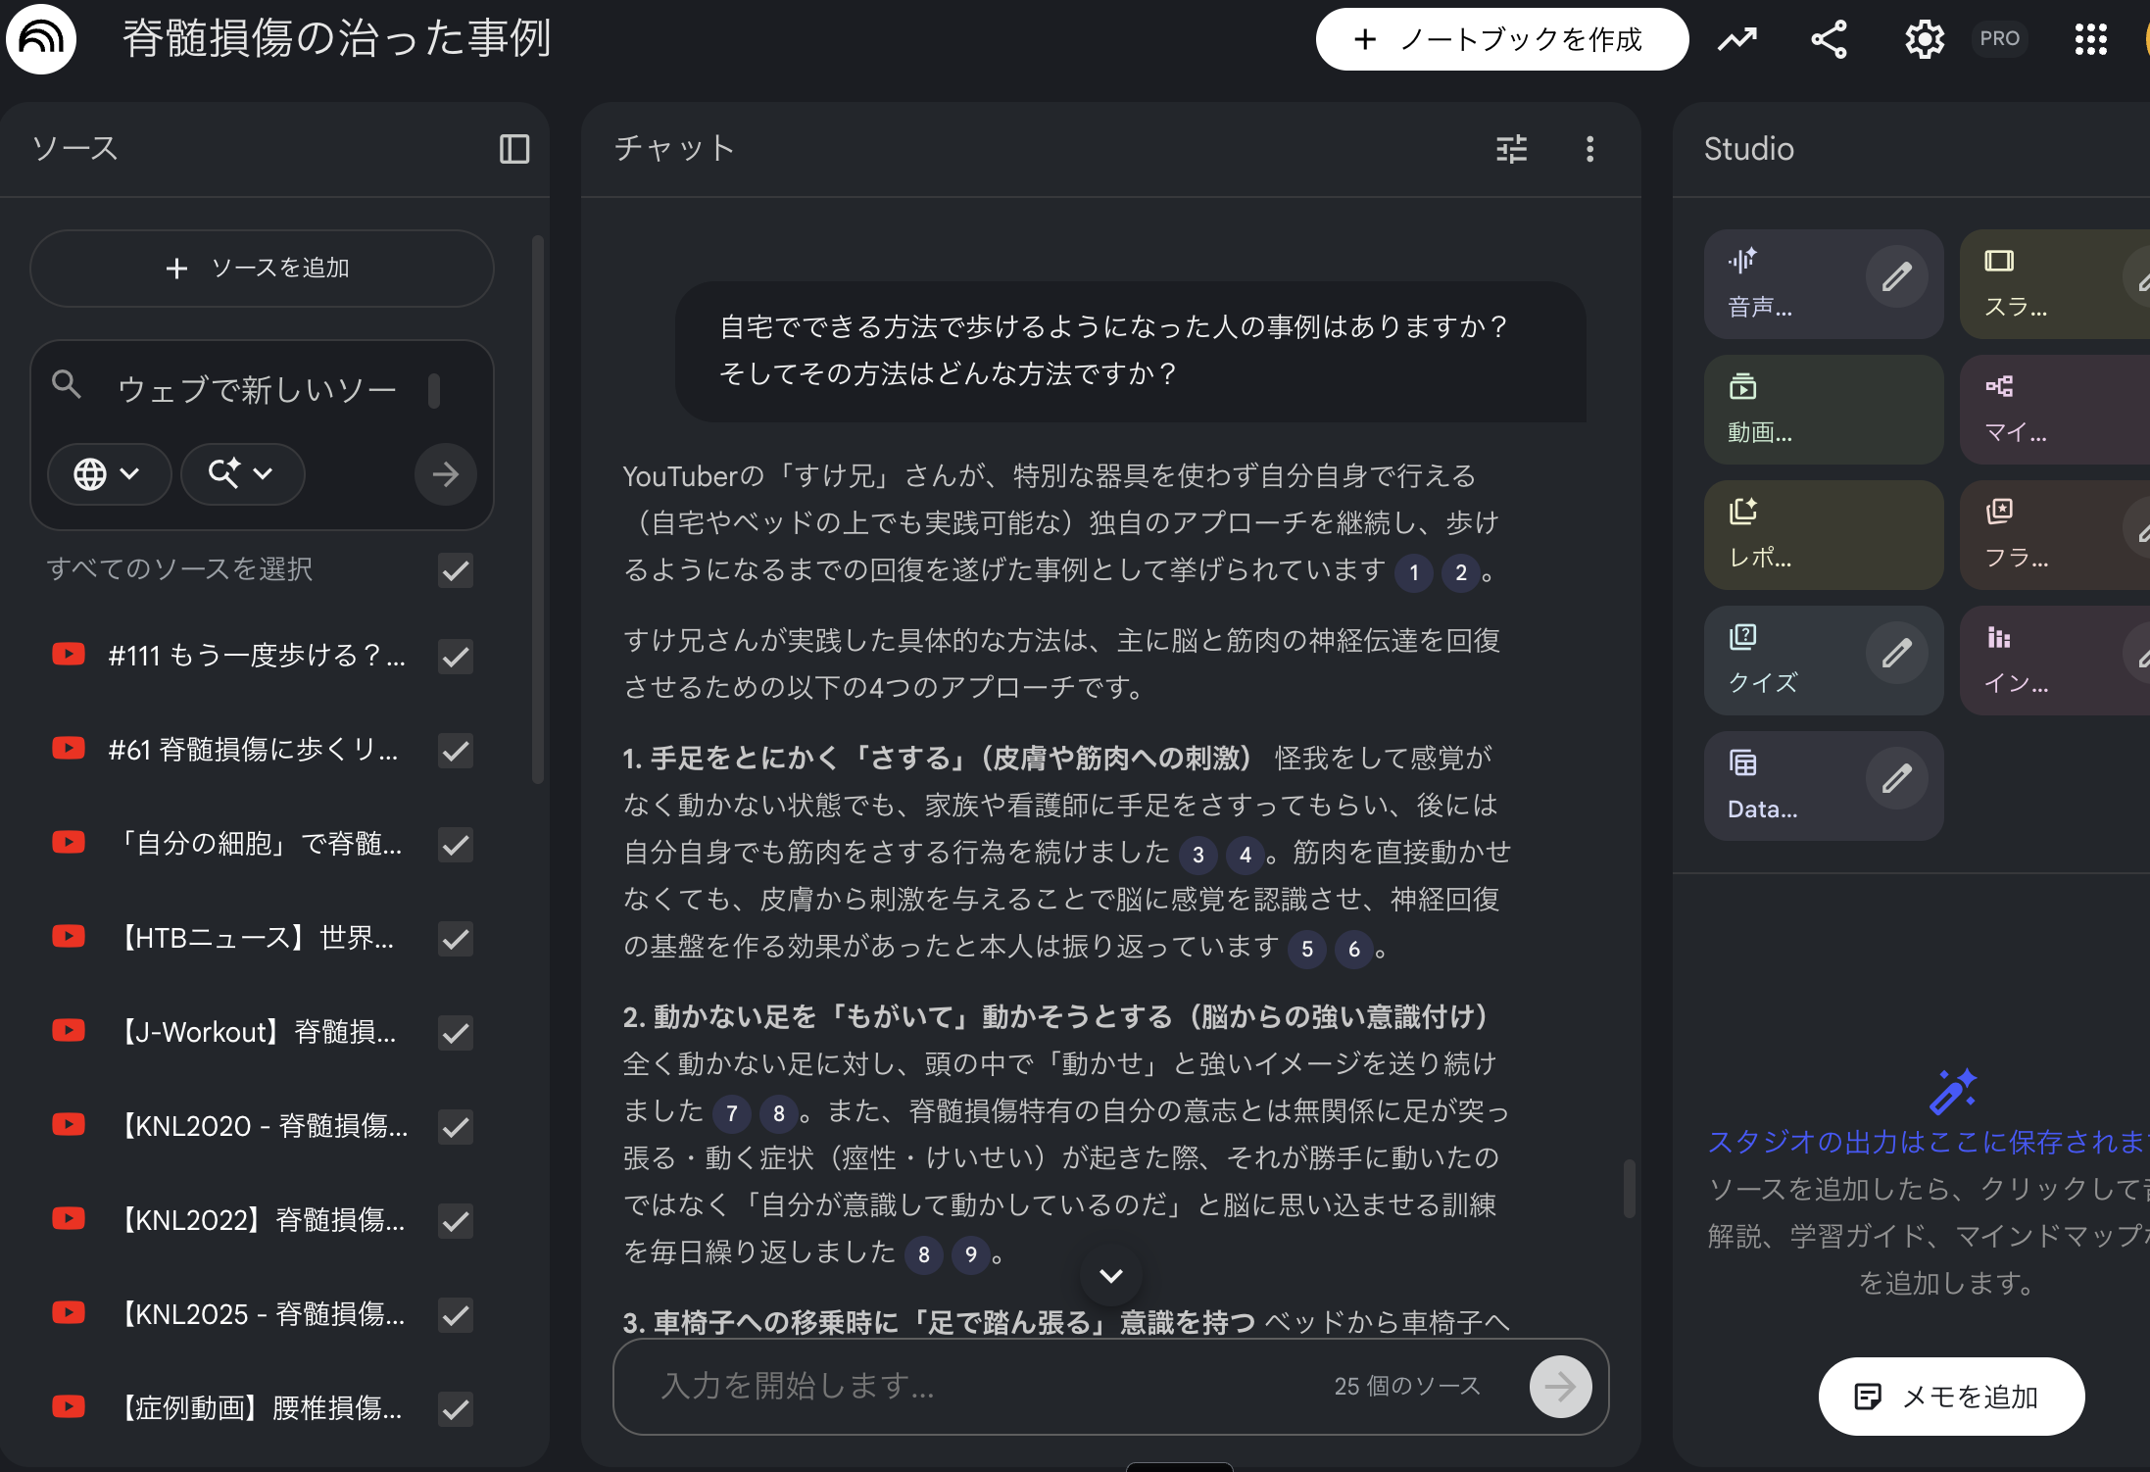Open the chat three-dot menu
2150x1472 pixels.
click(x=1589, y=149)
